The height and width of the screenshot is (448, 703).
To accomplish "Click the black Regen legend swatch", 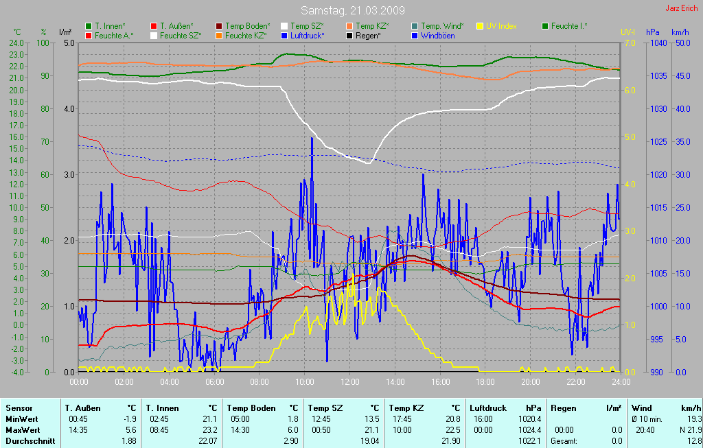I will click(x=349, y=36).
